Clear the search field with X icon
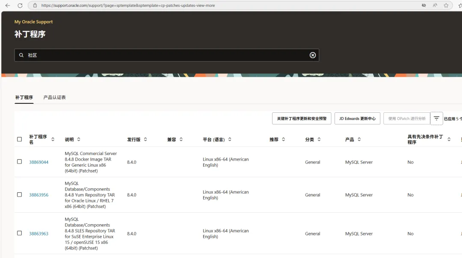This screenshot has height=258, width=462. click(x=313, y=55)
